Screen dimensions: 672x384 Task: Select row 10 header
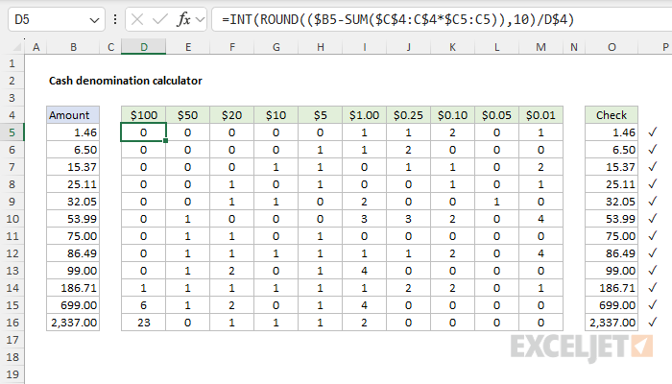pos(12,219)
